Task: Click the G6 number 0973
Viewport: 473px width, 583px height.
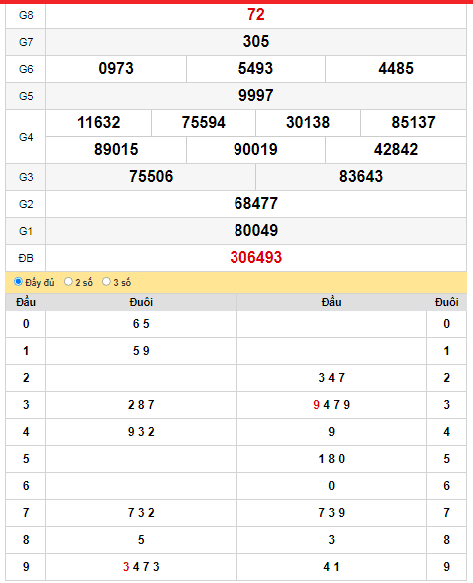Action: [116, 69]
